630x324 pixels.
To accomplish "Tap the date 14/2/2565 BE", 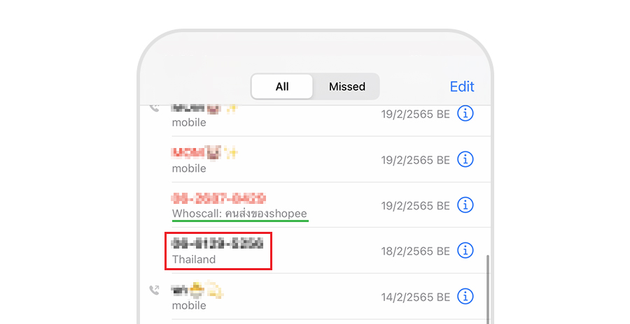I will point(415,297).
